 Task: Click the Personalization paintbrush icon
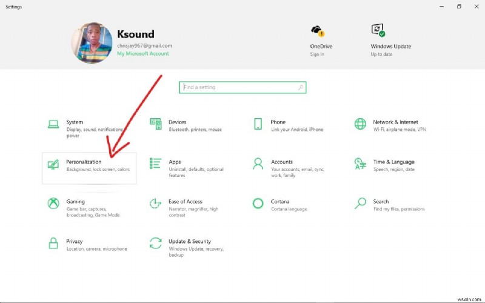click(53, 164)
